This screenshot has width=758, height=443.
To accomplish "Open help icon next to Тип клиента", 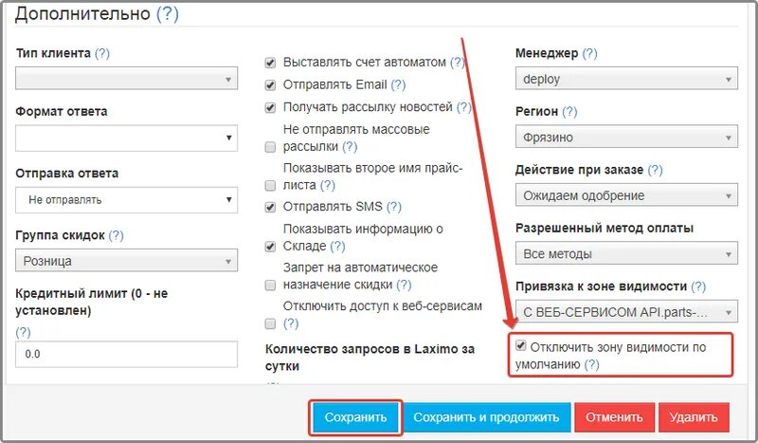I will (102, 53).
